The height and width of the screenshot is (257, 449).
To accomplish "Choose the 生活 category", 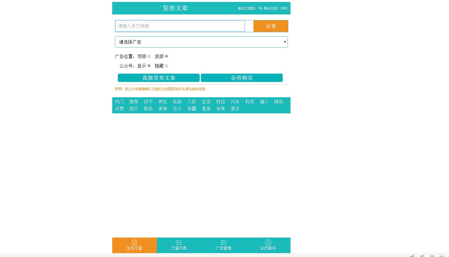I will tap(206, 102).
